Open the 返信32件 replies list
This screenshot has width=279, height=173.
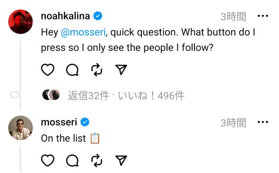[88, 96]
